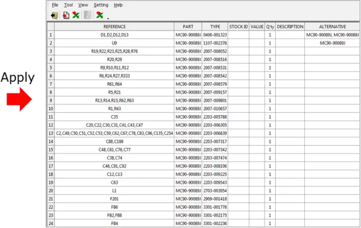
Task: Click the VALUE column header
Action: (257, 27)
